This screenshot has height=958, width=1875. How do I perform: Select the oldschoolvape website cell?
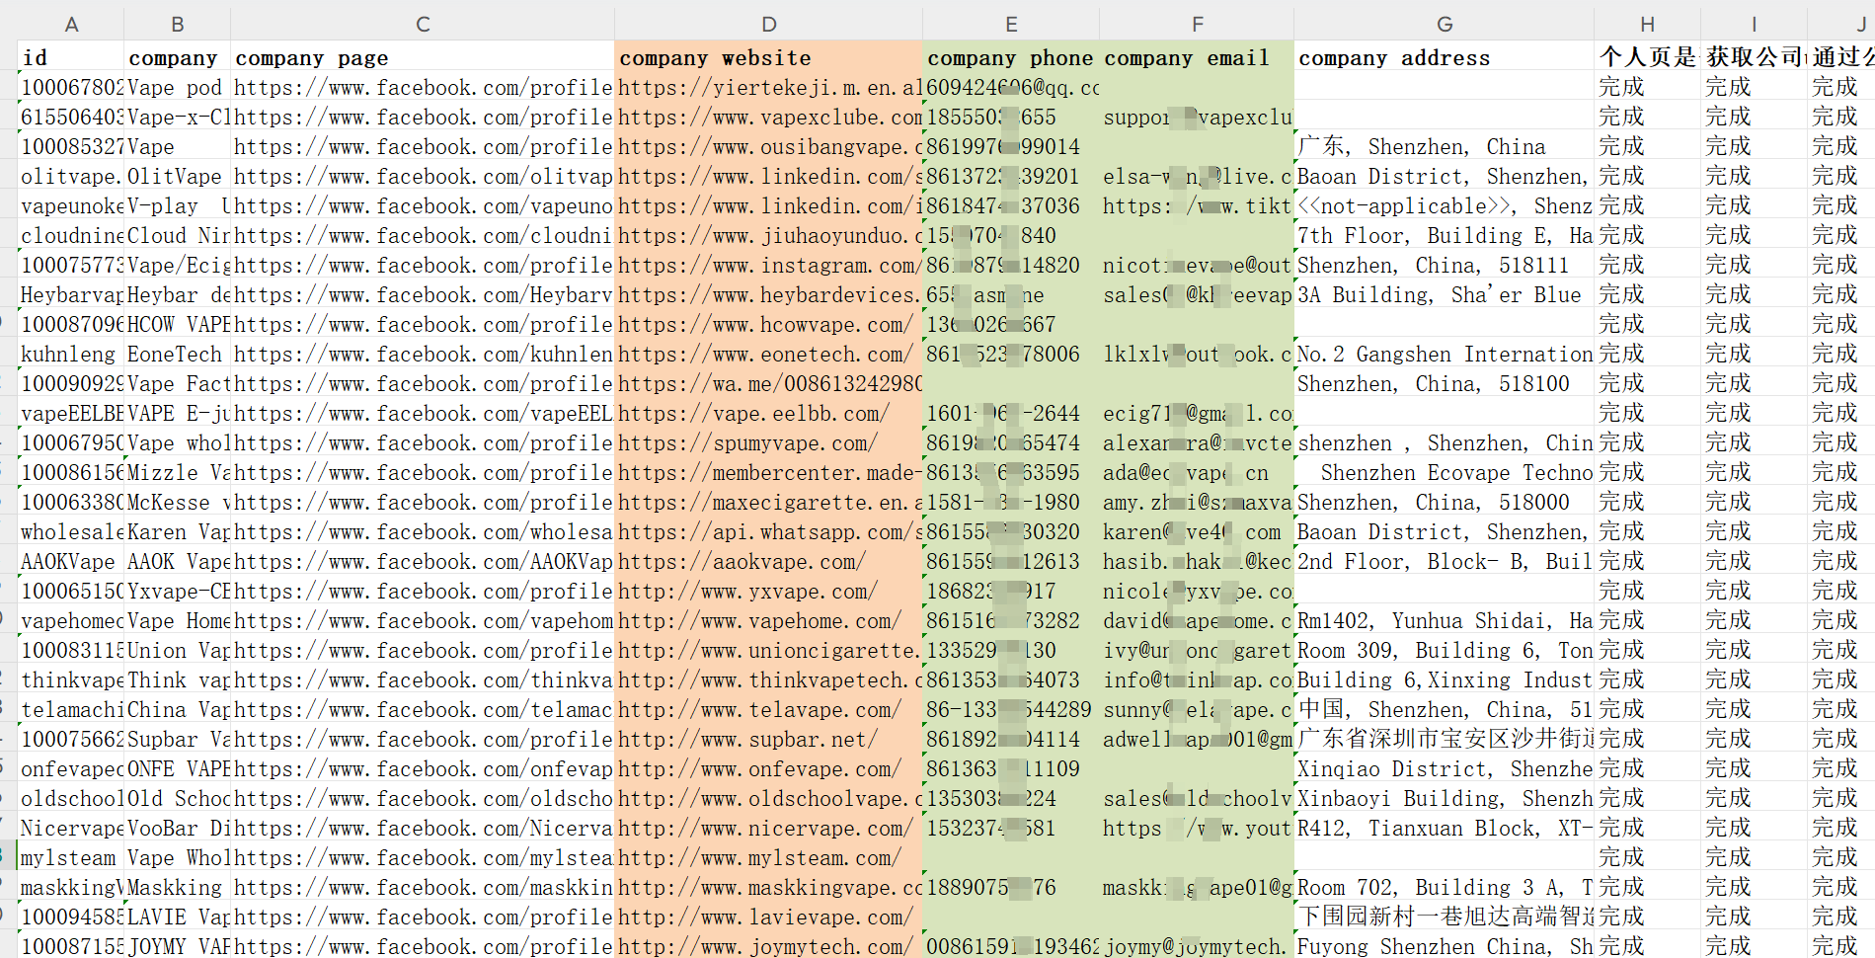[769, 798]
